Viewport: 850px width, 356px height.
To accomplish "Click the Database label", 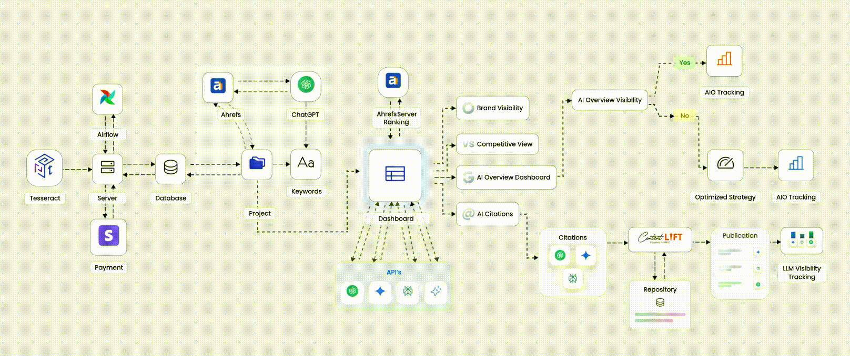I will (x=170, y=198).
